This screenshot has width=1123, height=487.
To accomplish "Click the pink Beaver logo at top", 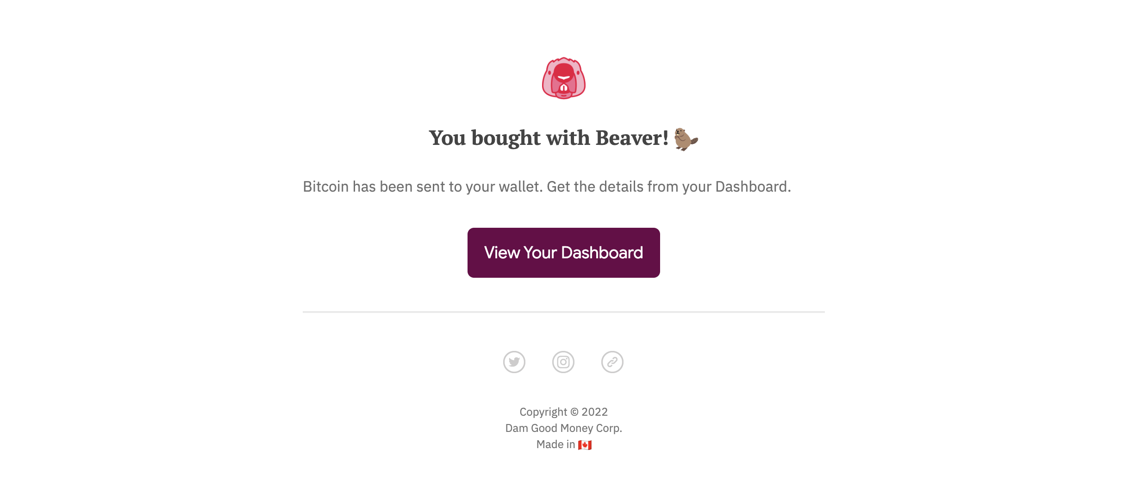I will coord(564,78).
